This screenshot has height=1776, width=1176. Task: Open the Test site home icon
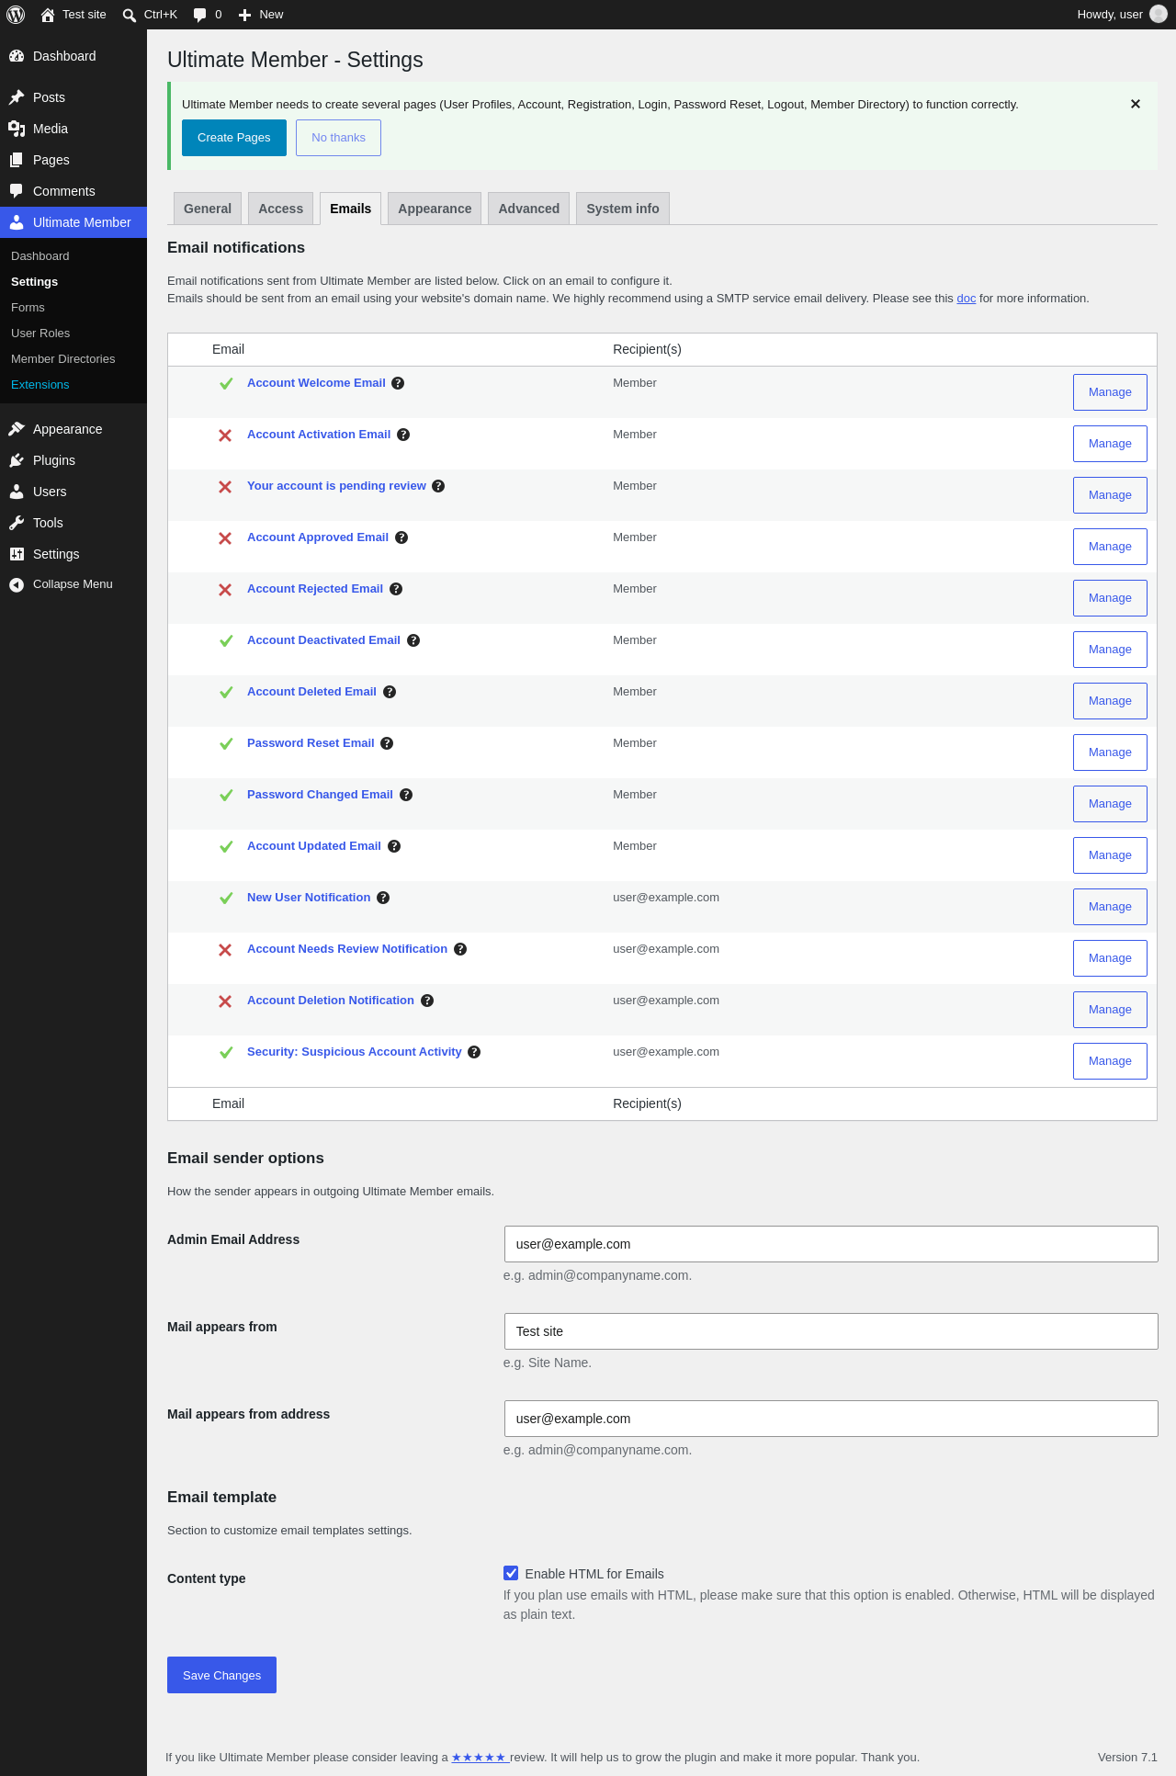coord(48,15)
